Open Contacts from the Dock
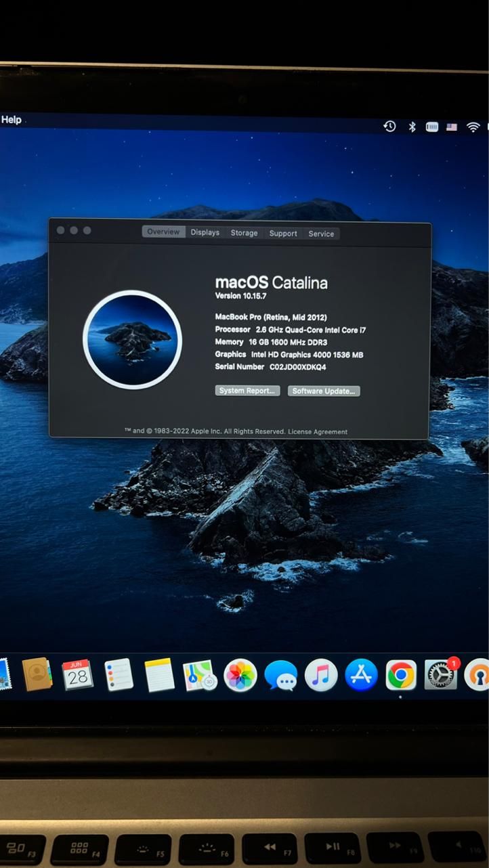489x868 pixels. tap(37, 674)
